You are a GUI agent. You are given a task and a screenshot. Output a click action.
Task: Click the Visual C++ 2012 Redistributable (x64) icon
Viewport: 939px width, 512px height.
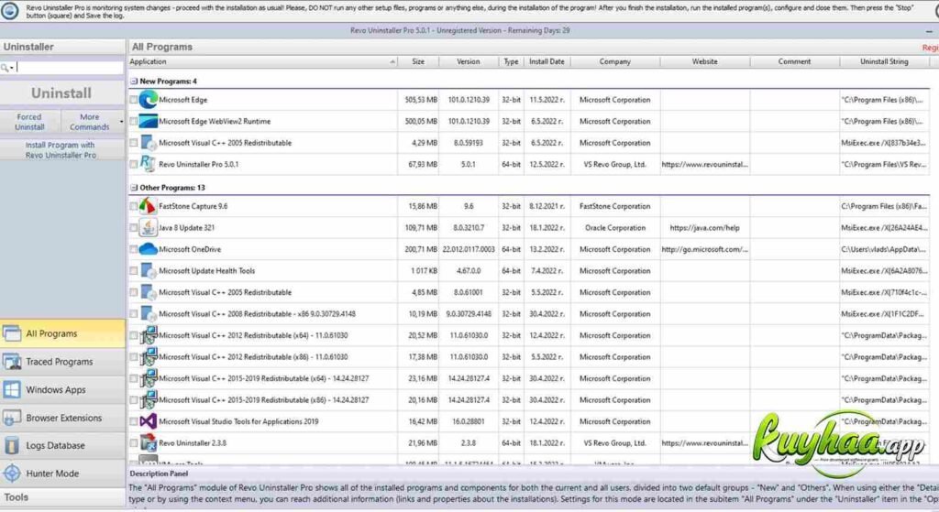(x=148, y=335)
